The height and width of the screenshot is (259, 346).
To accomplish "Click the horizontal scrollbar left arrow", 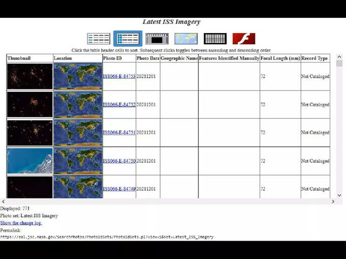I will [3, 201].
